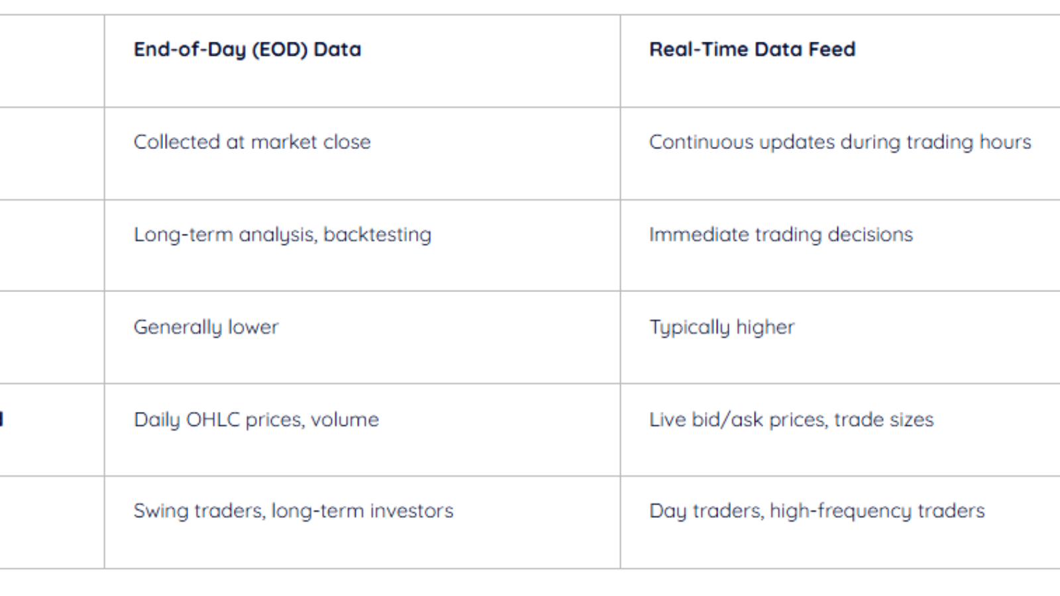
Task: Click the 'Real-Time Data Feed' column header
Action: tap(752, 50)
